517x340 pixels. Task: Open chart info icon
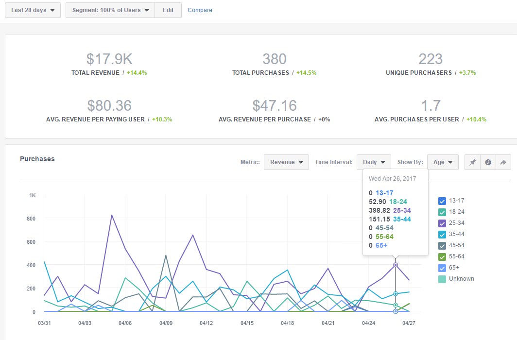488,162
